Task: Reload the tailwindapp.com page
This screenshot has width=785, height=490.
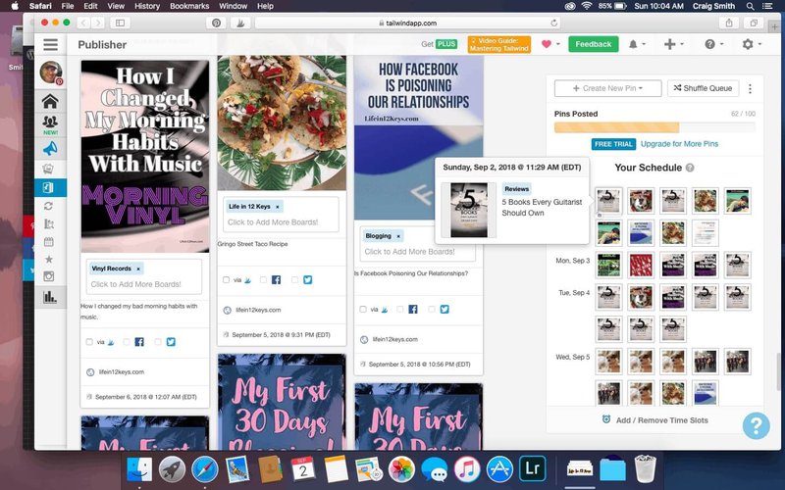Action: coord(553,23)
